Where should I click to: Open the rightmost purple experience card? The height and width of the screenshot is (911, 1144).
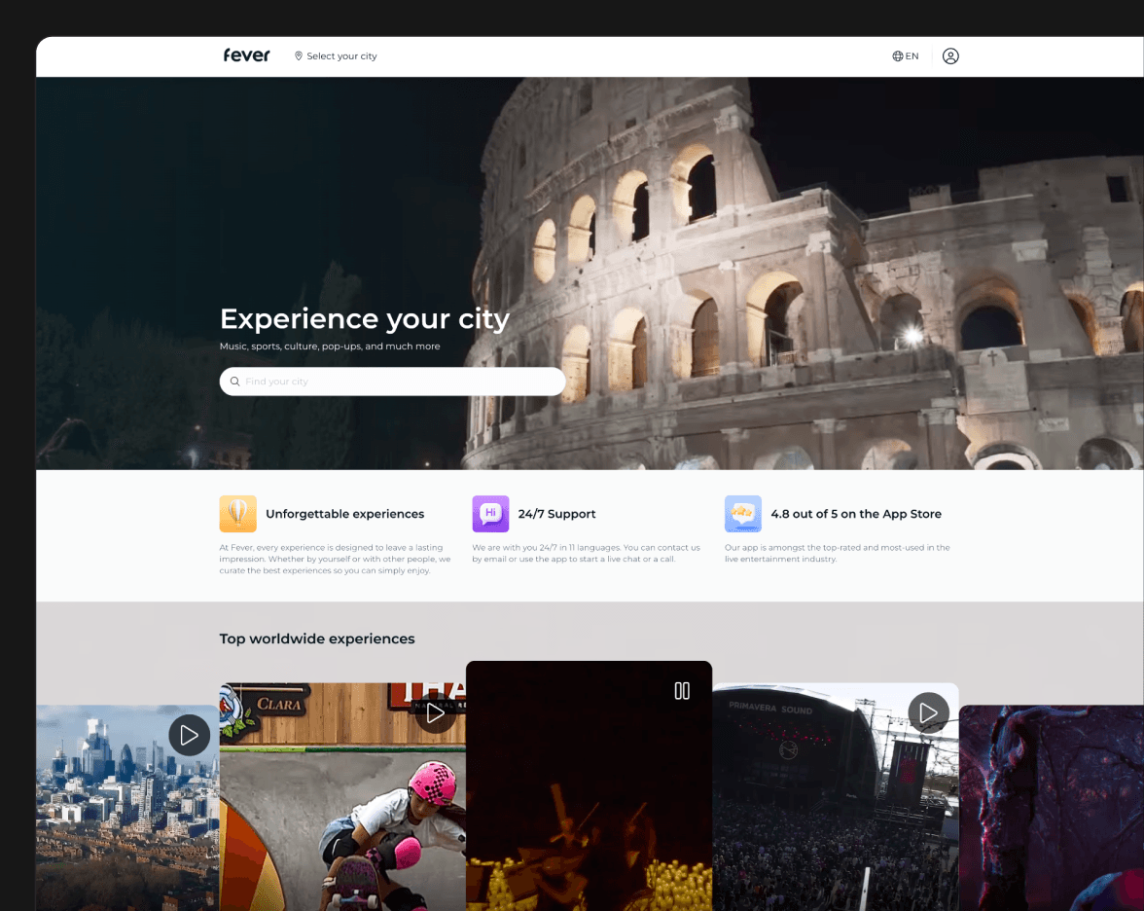point(1051,808)
